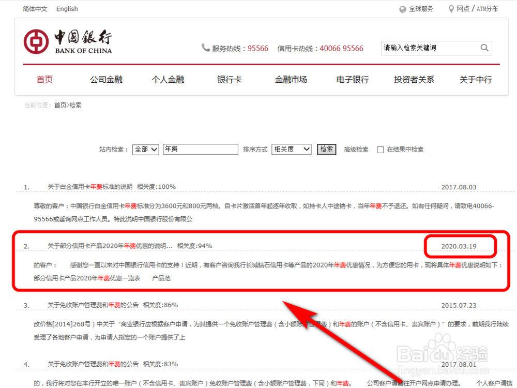Viewport: 517px width, 388px height.
Task: Open 网点 / ATM分布 link
Action: (x=477, y=9)
